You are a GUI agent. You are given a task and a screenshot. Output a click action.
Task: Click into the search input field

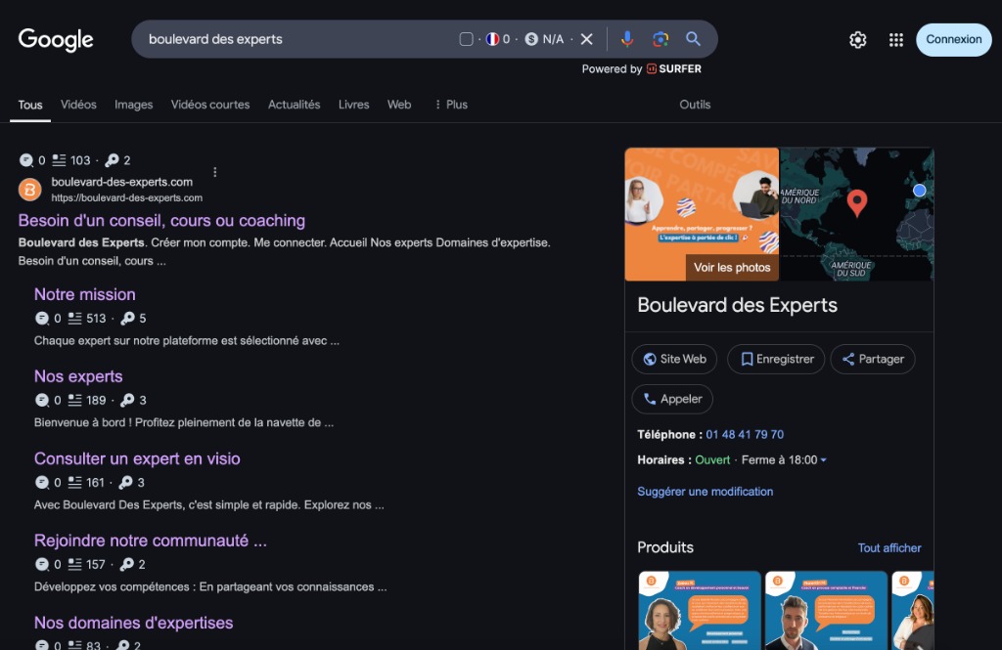tap(294, 39)
